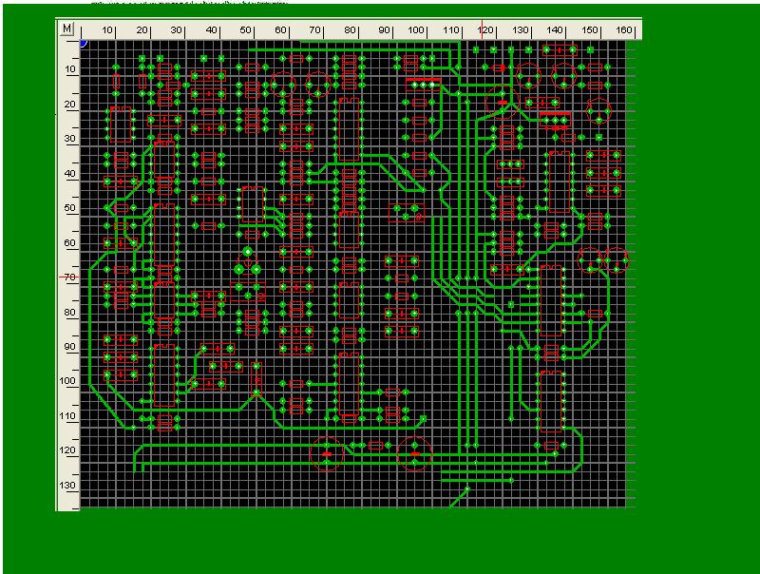Click label 50 on the horizontal ruler
The width and height of the screenshot is (760, 574).
pos(246,30)
